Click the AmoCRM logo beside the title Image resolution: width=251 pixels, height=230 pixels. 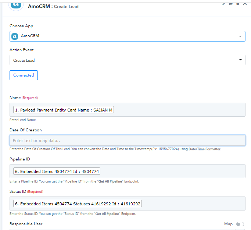(x=16, y=5)
